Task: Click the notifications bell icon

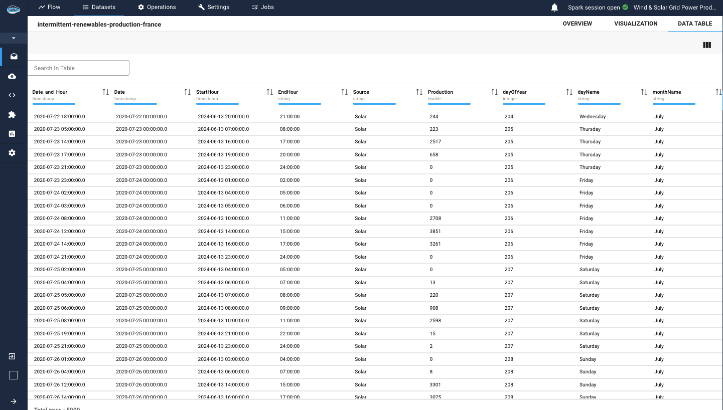Action: [x=554, y=8]
